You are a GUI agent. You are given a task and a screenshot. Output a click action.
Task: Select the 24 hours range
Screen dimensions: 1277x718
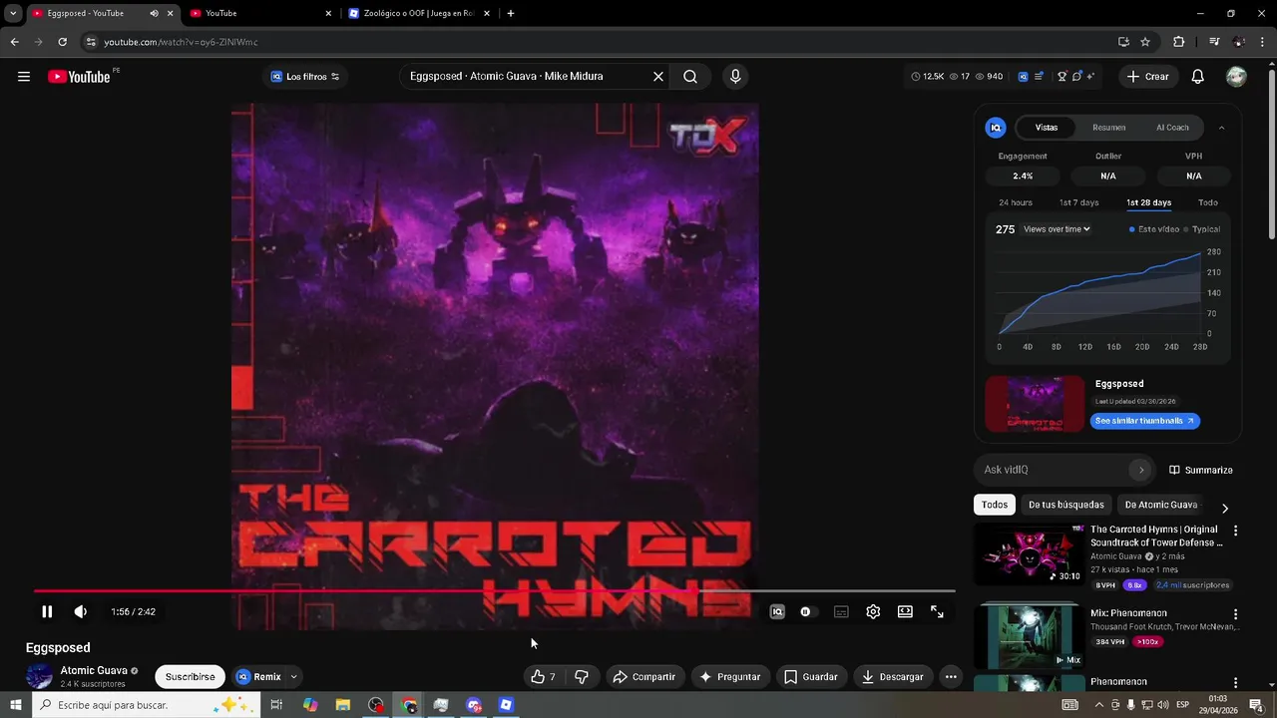tap(1016, 202)
